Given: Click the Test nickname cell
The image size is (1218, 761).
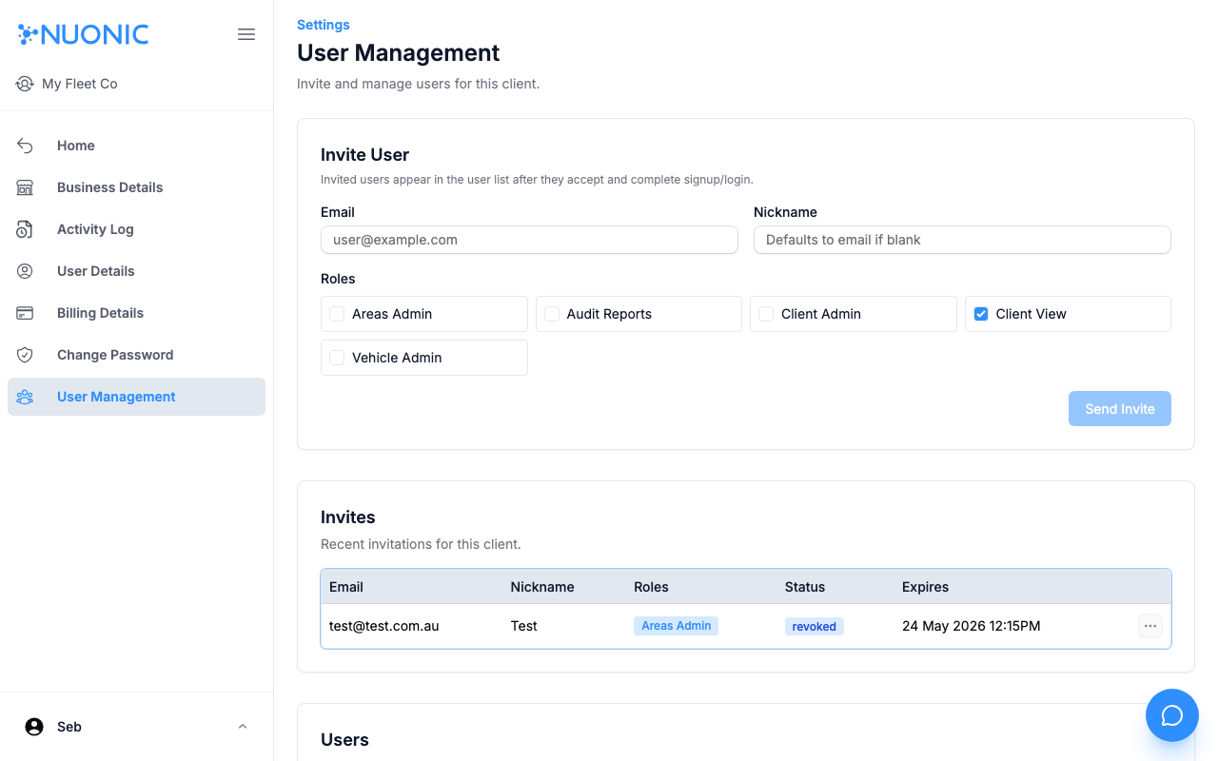Looking at the screenshot, I should click(x=524, y=626).
